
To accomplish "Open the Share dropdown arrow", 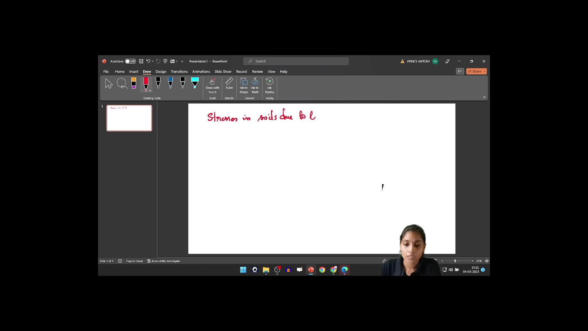I will pyautogui.click(x=485, y=71).
